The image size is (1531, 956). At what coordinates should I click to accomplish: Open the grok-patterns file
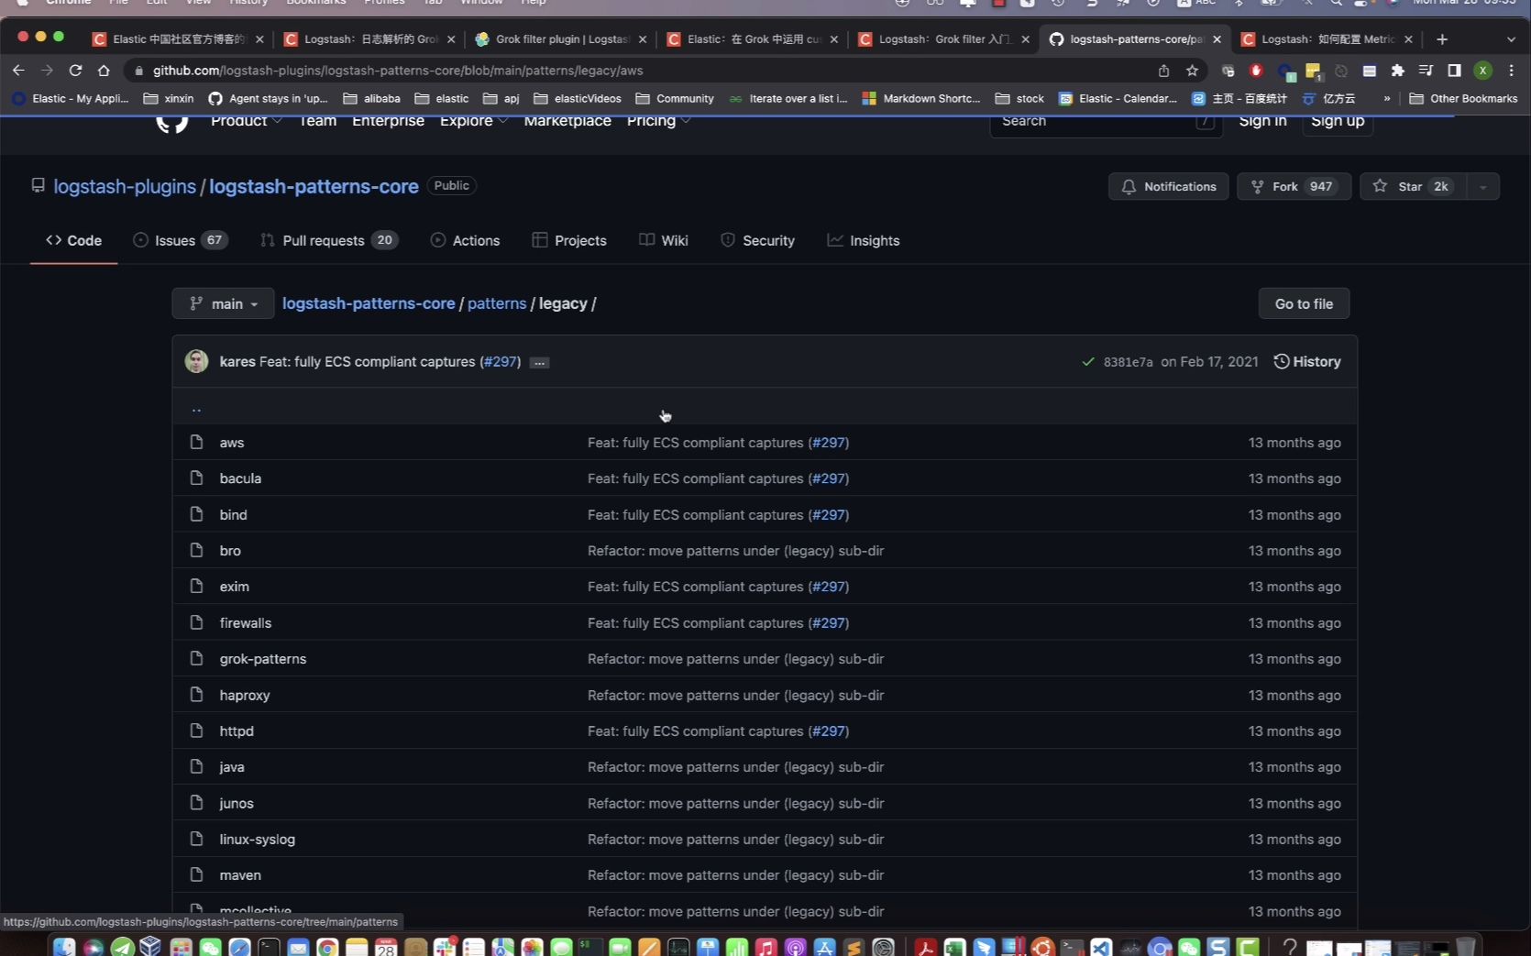[263, 659]
